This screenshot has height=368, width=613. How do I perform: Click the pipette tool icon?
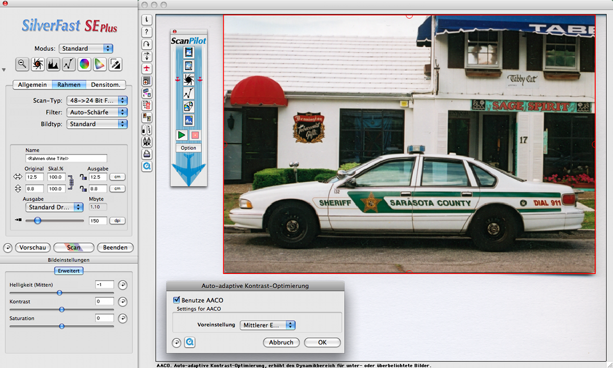[x=115, y=64]
